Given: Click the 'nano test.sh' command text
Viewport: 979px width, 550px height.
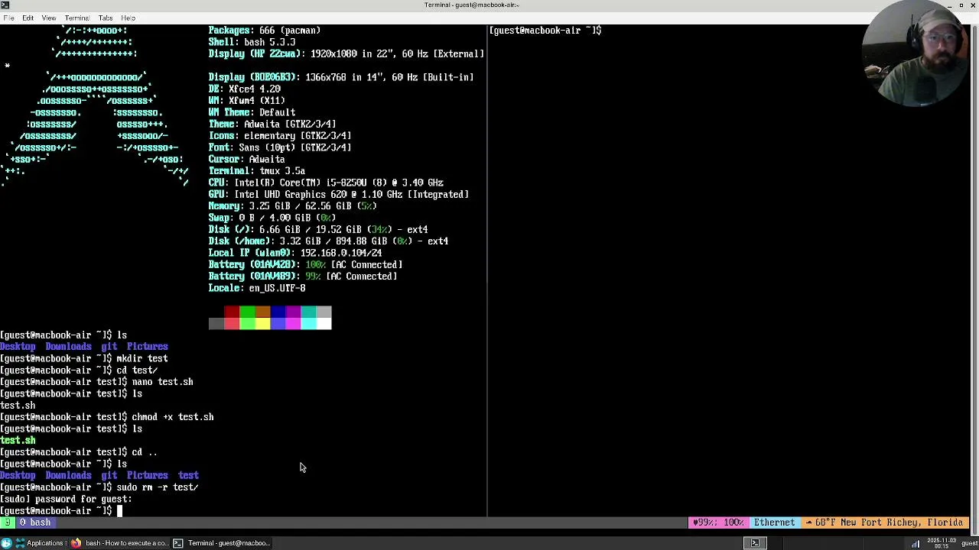Looking at the screenshot, I should 162,382.
